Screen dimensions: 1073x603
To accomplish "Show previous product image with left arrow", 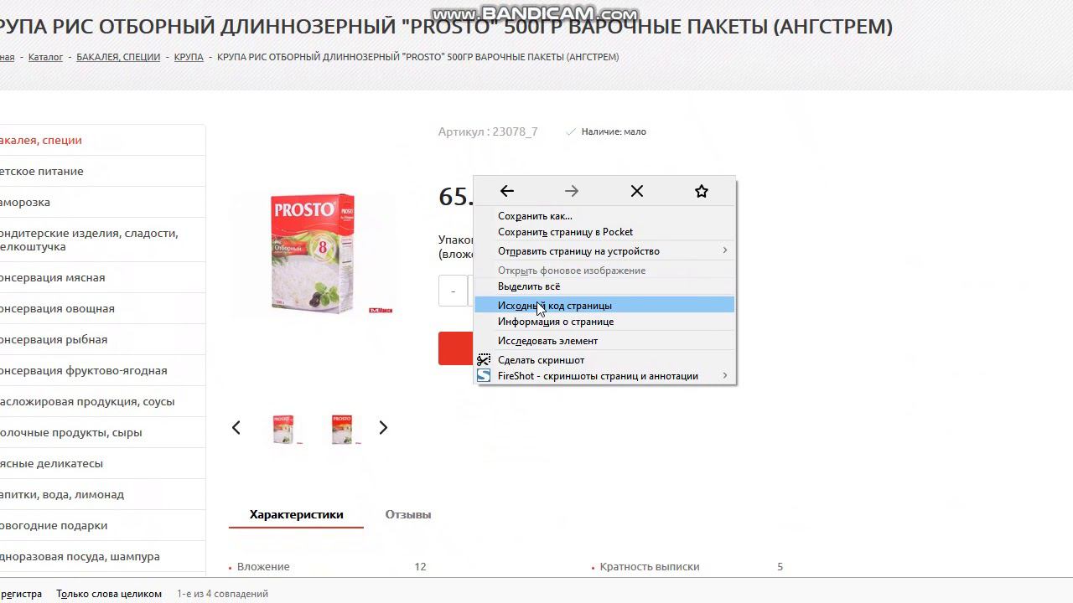I will (x=236, y=428).
